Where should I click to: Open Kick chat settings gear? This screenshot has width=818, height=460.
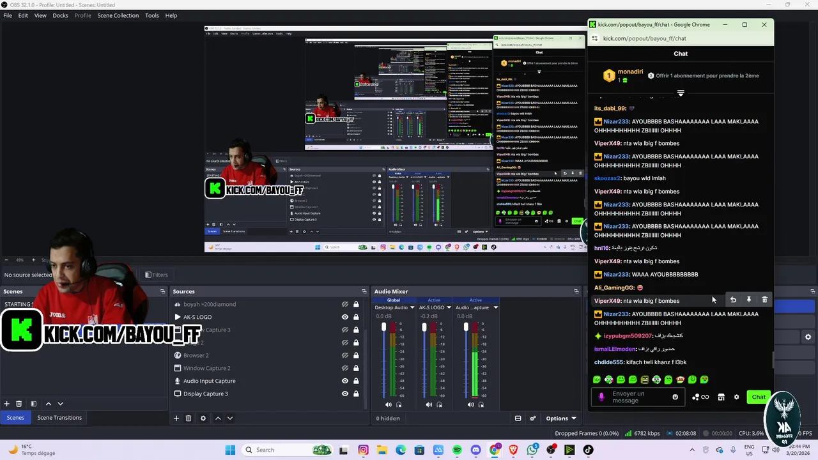point(736,397)
